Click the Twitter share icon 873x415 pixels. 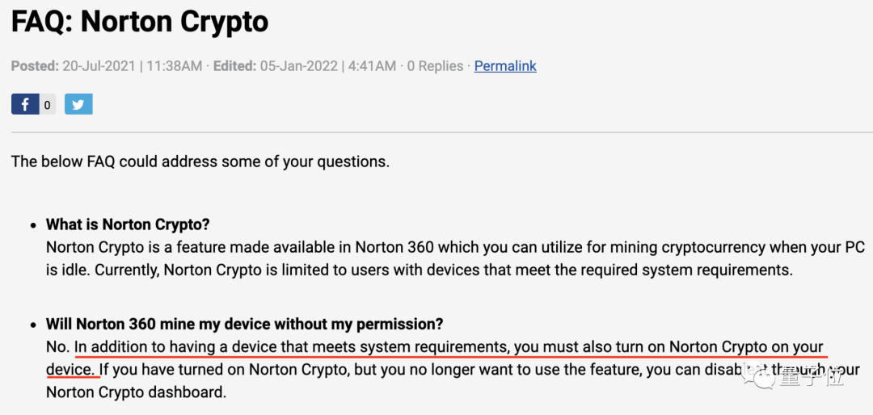pos(78,104)
